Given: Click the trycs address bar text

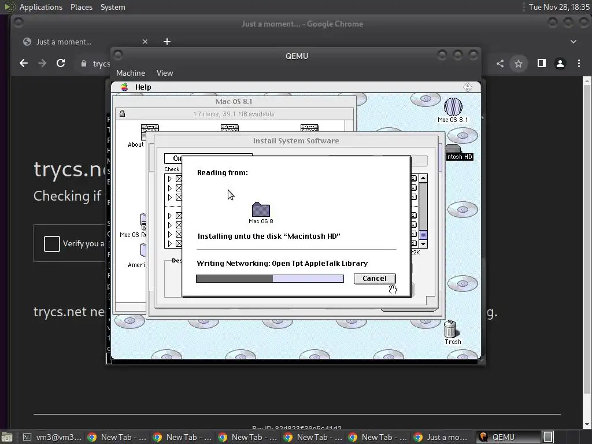Looking at the screenshot, I should point(101,64).
